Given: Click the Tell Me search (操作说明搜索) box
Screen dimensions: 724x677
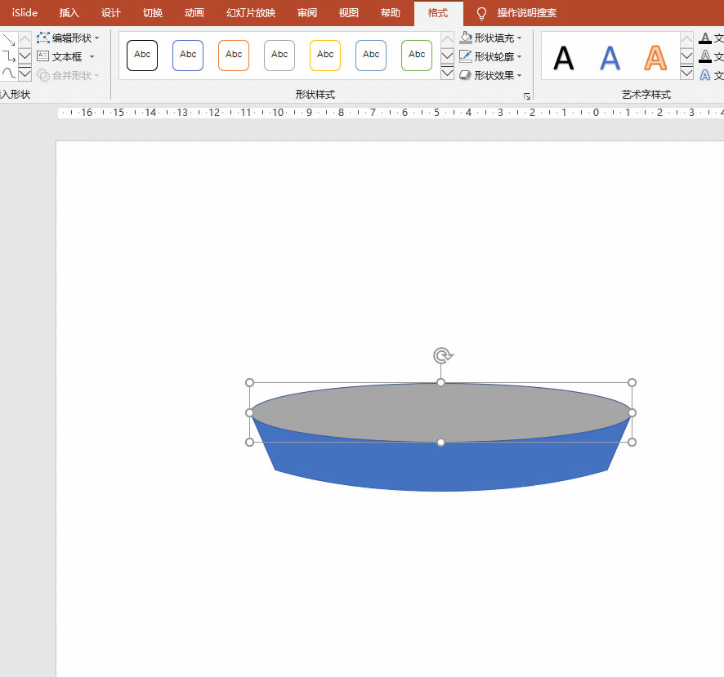Looking at the screenshot, I should [527, 13].
